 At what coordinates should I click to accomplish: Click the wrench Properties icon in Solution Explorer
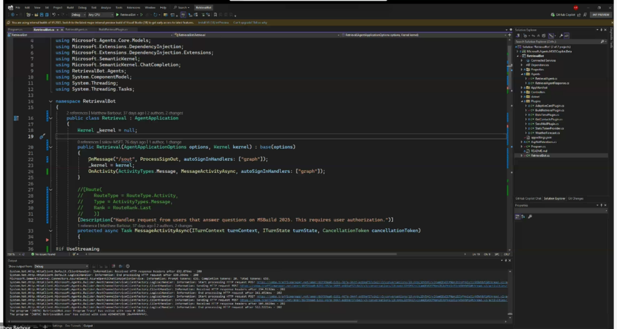(561, 36)
